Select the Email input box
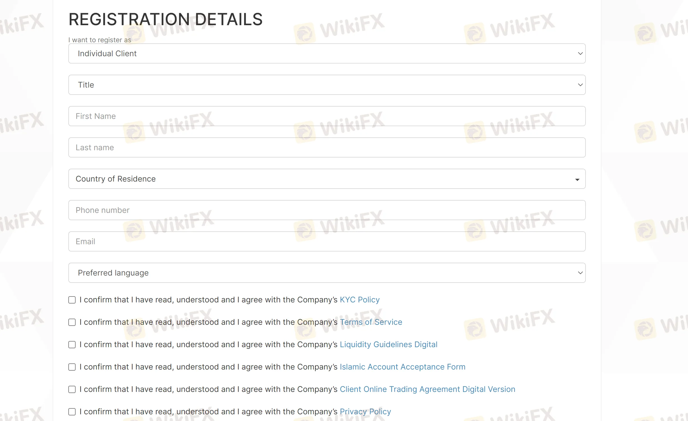This screenshot has height=421, width=688. pos(327,241)
